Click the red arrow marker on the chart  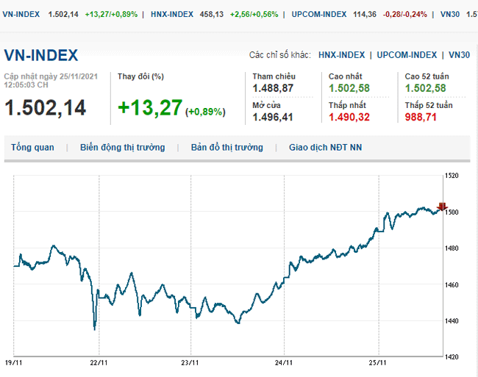tap(441, 207)
